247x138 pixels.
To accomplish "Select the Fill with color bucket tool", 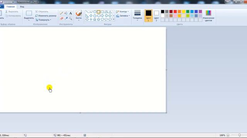I will (x=66, y=13).
